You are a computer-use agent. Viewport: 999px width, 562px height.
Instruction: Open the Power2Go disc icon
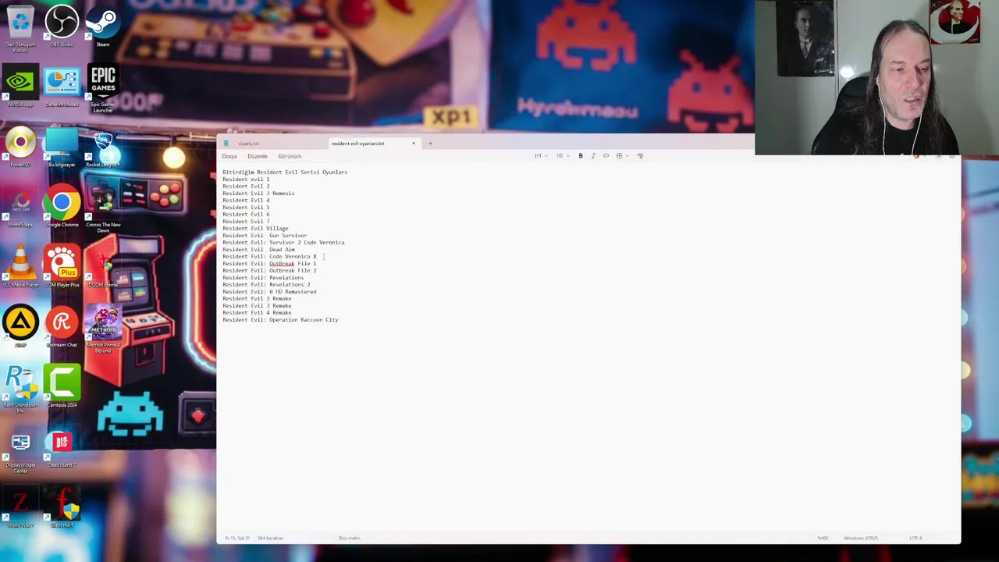pyautogui.click(x=20, y=145)
